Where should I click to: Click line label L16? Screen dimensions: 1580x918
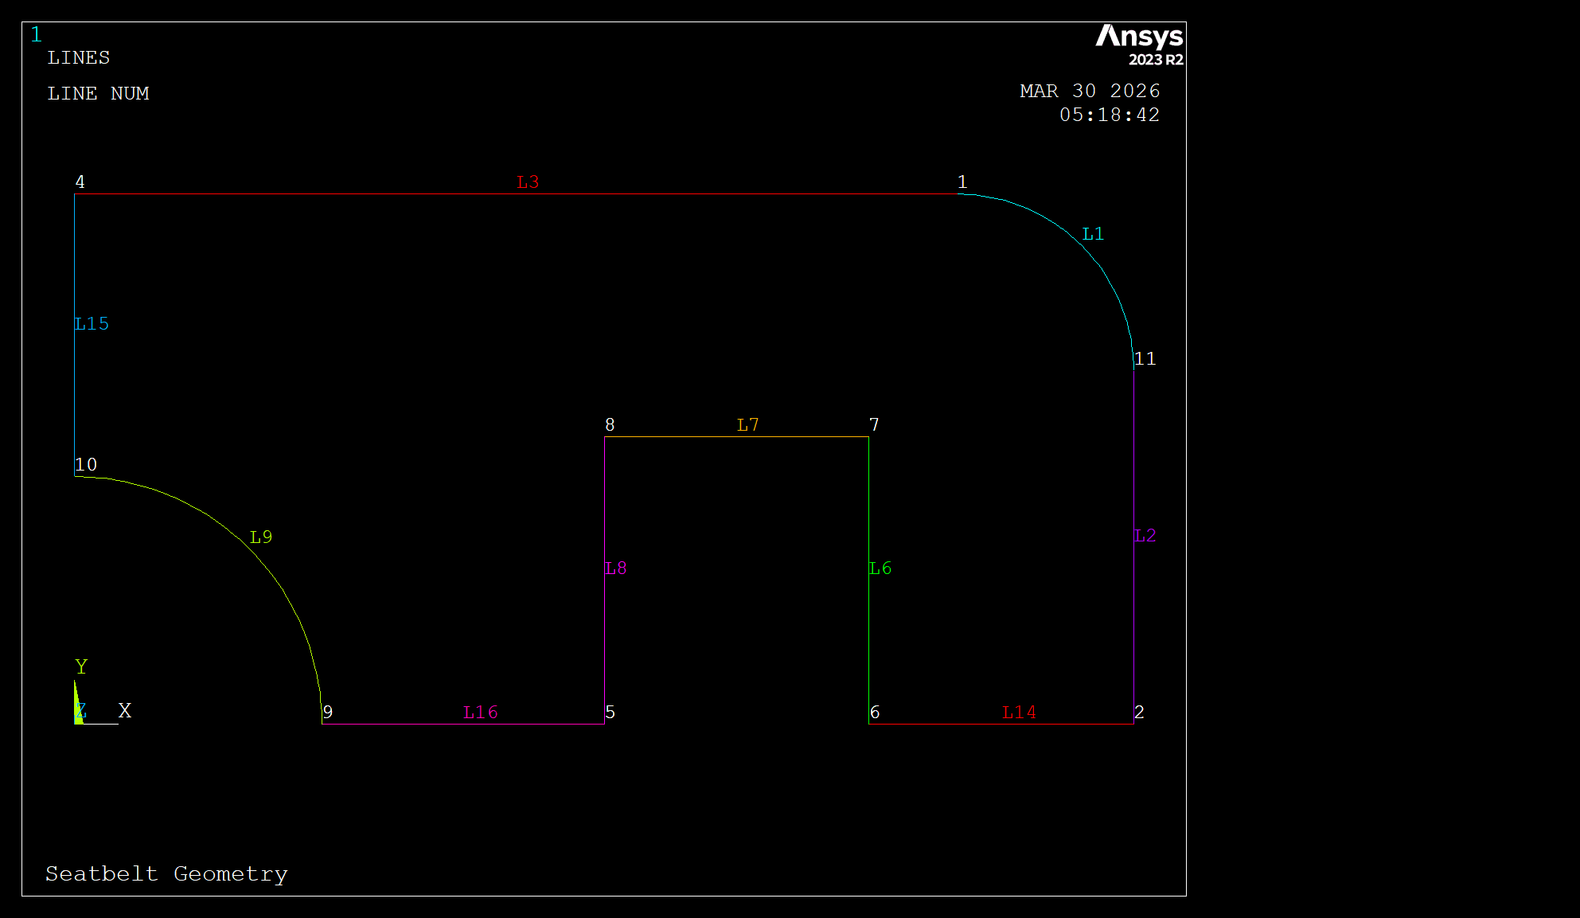481,713
